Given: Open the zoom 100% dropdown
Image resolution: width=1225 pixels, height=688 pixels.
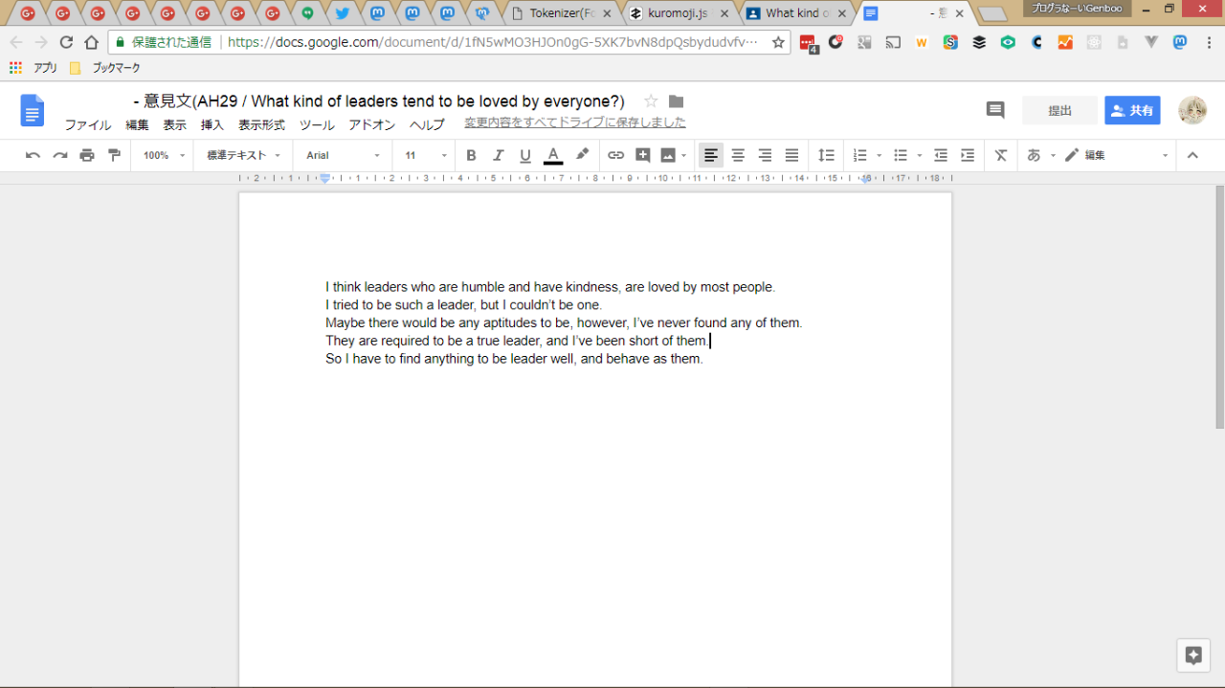Looking at the screenshot, I should (164, 155).
